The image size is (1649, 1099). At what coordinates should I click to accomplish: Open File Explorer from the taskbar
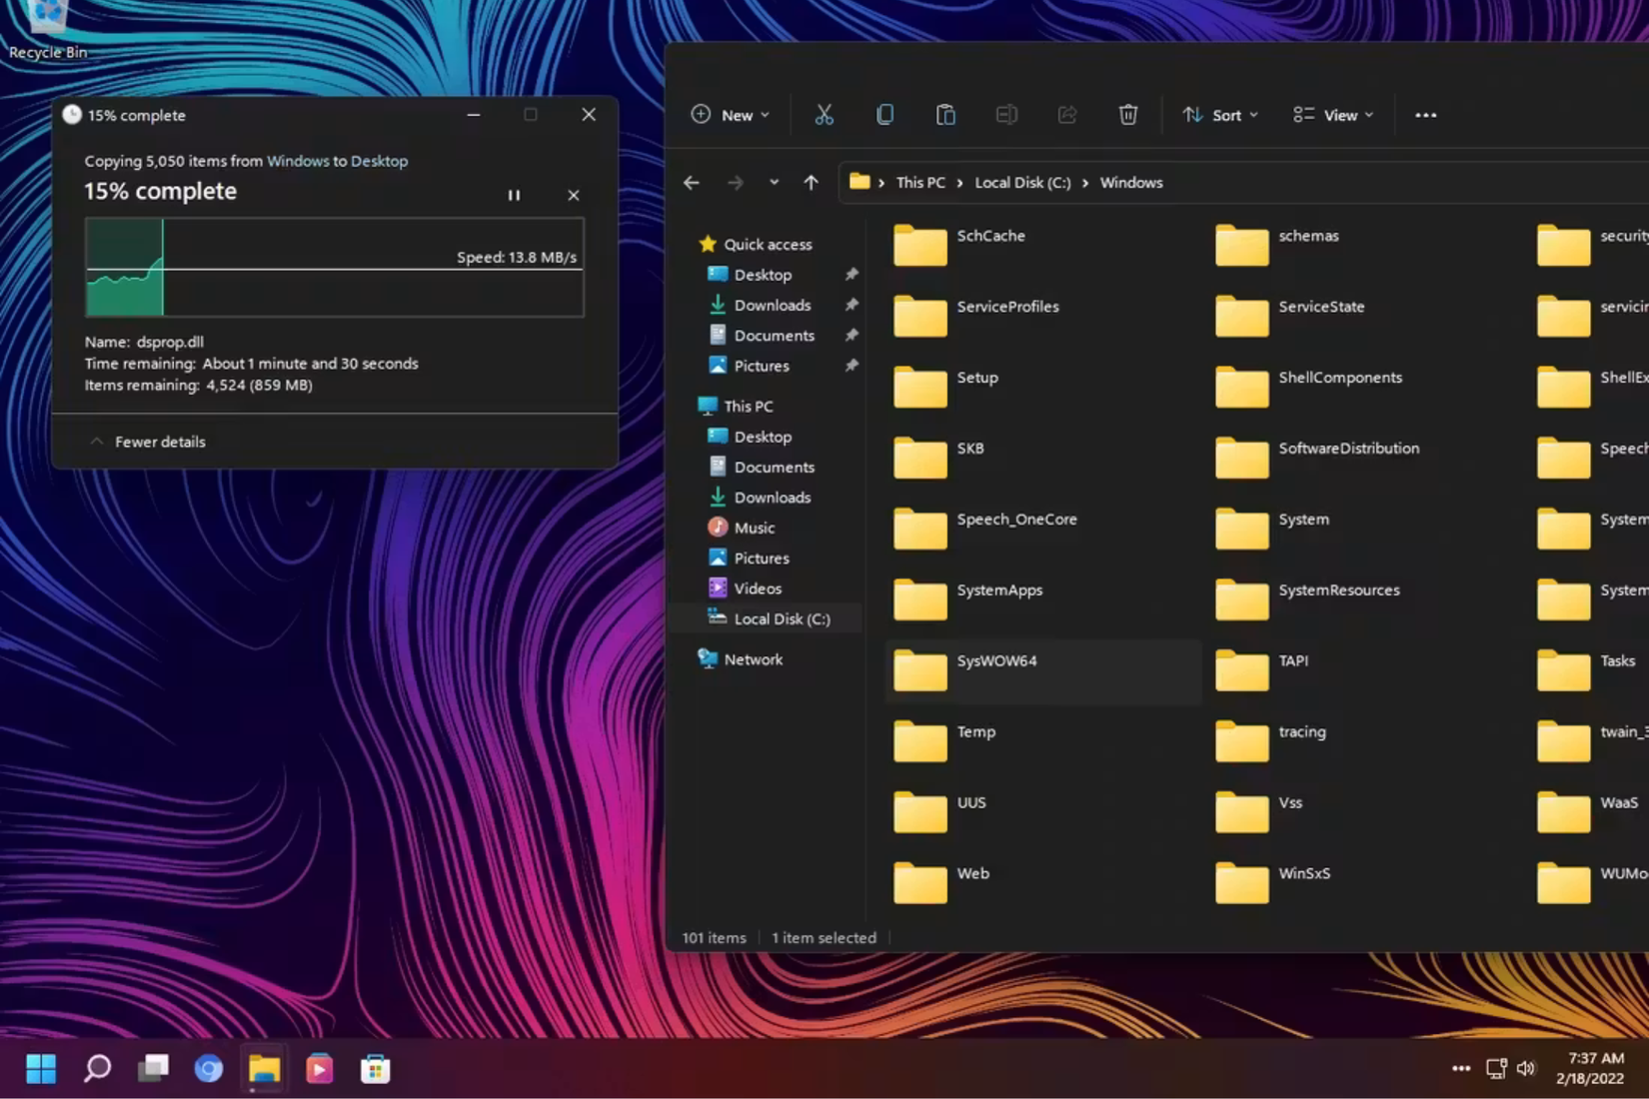(264, 1069)
